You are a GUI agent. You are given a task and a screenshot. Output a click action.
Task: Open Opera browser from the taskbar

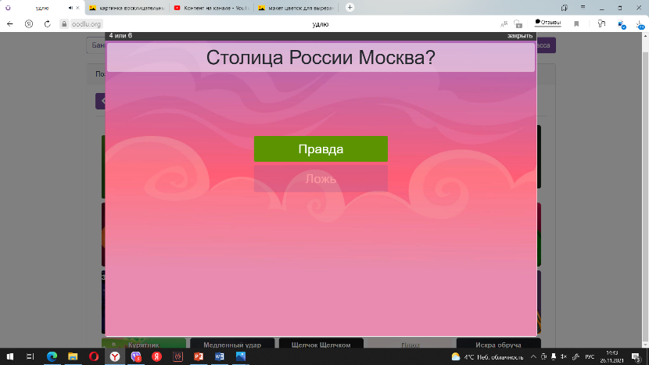pos(94,356)
